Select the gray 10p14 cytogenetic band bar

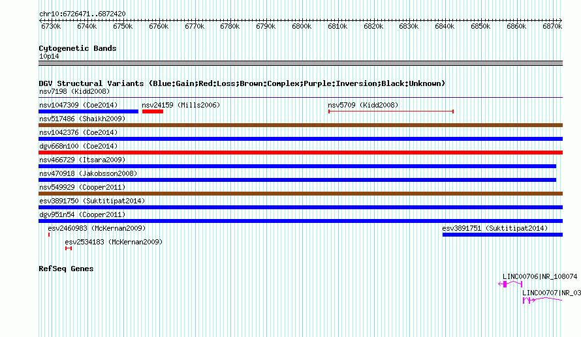(300, 63)
